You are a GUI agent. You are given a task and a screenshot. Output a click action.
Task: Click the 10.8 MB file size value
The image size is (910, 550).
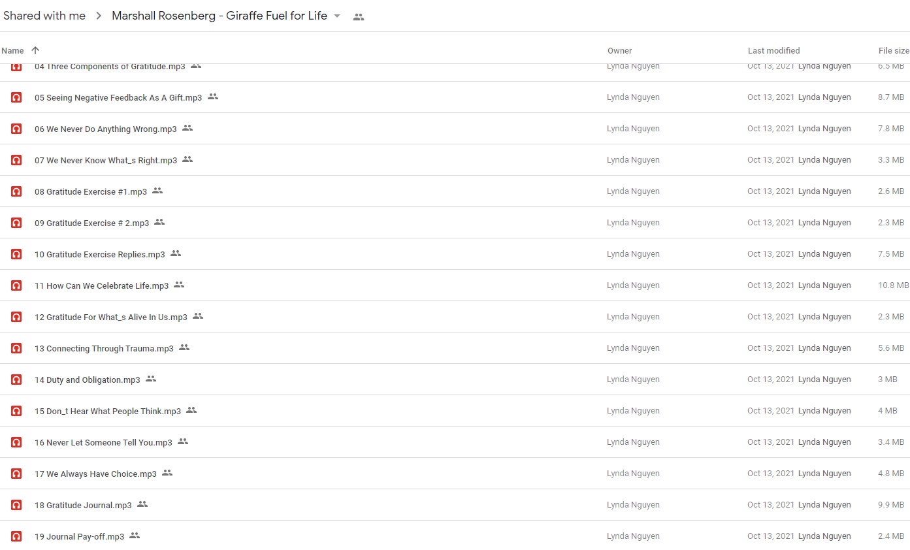(x=894, y=285)
